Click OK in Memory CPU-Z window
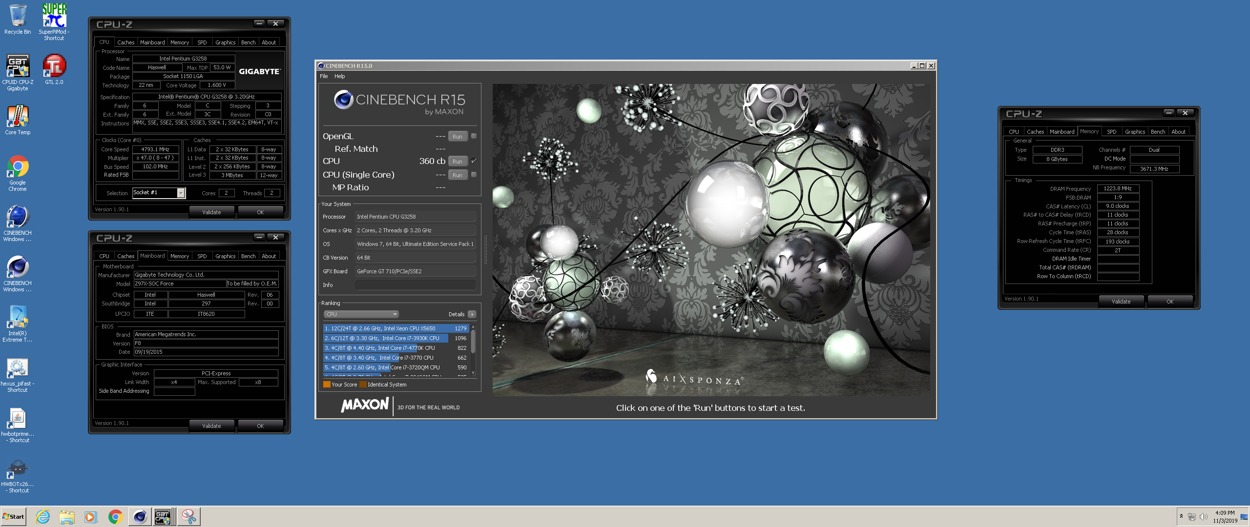This screenshot has width=1250, height=527. pyautogui.click(x=1170, y=302)
